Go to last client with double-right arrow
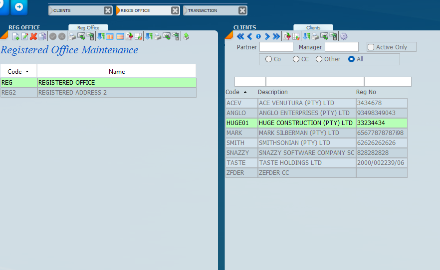The height and width of the screenshot is (270, 440). pyautogui.click(x=276, y=36)
